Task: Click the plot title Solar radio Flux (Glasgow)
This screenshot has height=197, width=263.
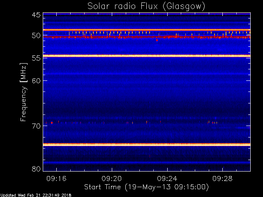Action: click(146, 7)
